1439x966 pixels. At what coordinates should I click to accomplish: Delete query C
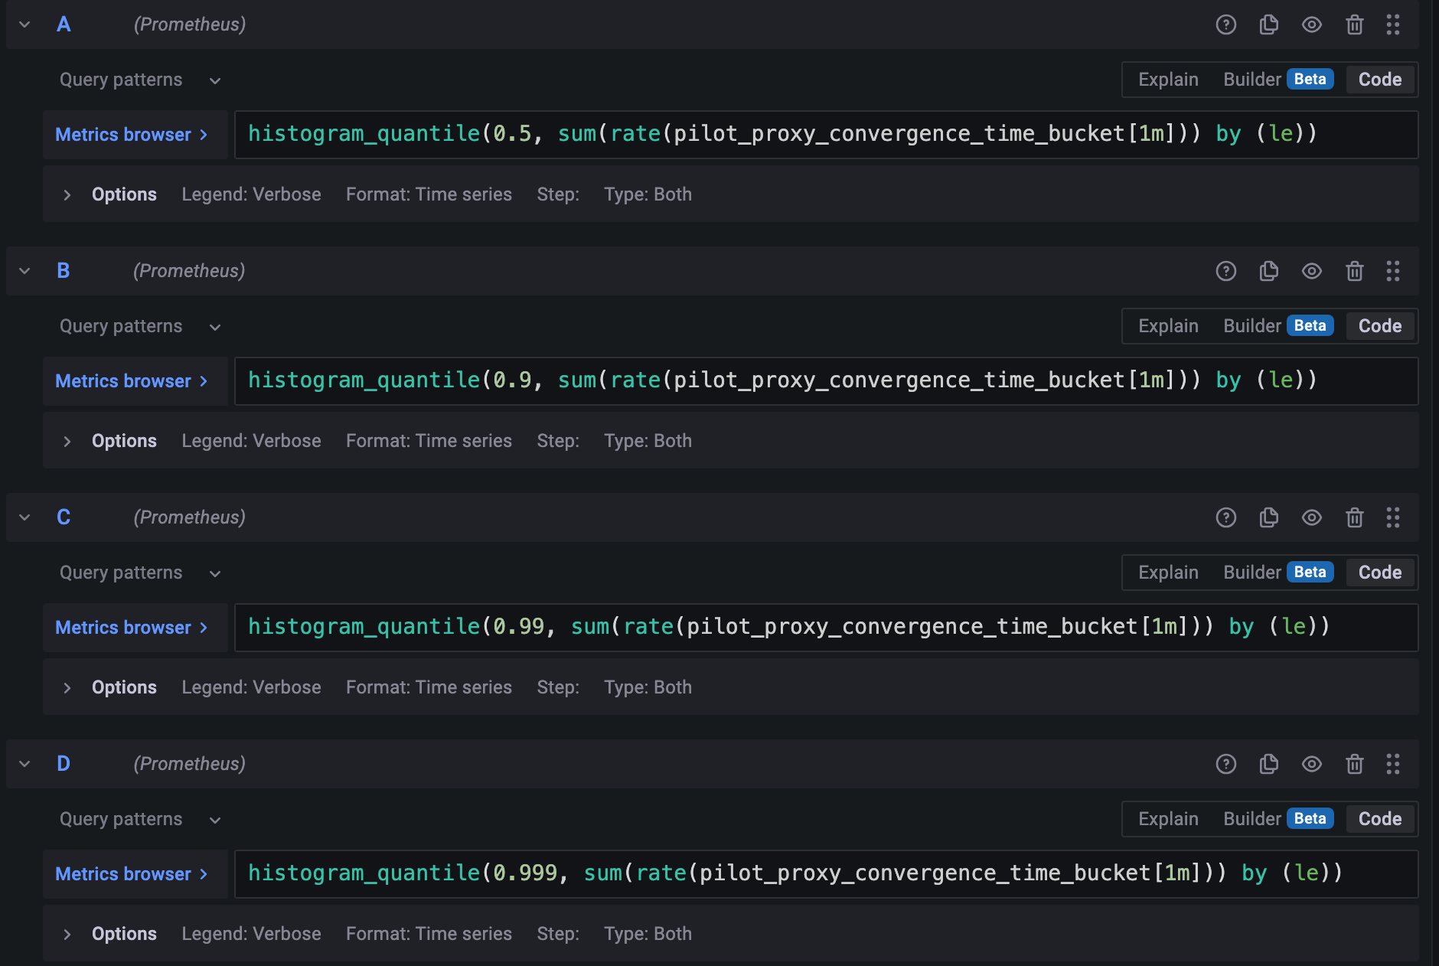(x=1355, y=517)
